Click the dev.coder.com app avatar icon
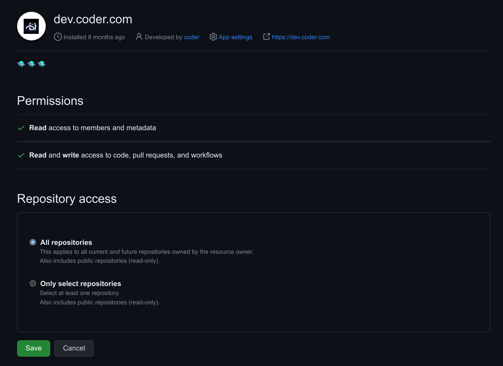This screenshot has width=503, height=366. point(31,26)
